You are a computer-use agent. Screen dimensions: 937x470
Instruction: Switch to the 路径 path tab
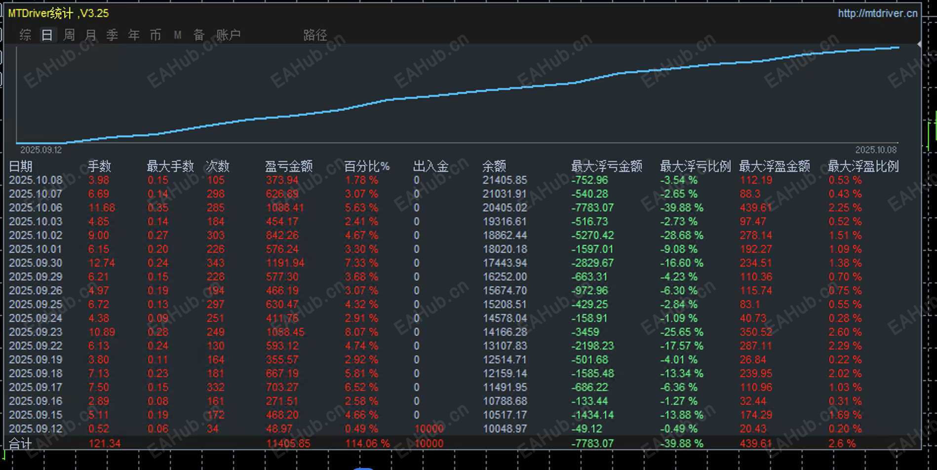coord(315,35)
